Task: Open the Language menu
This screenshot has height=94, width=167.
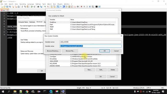Action: coord(31,4)
